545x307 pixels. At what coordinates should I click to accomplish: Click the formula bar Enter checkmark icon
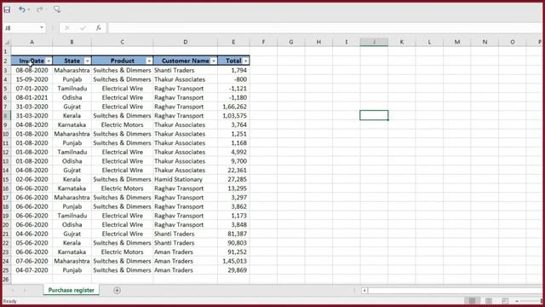point(83,28)
